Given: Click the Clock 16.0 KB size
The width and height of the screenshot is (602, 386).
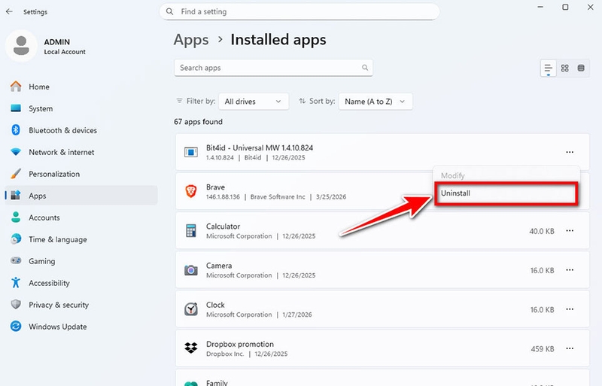Looking at the screenshot, I should point(542,309).
